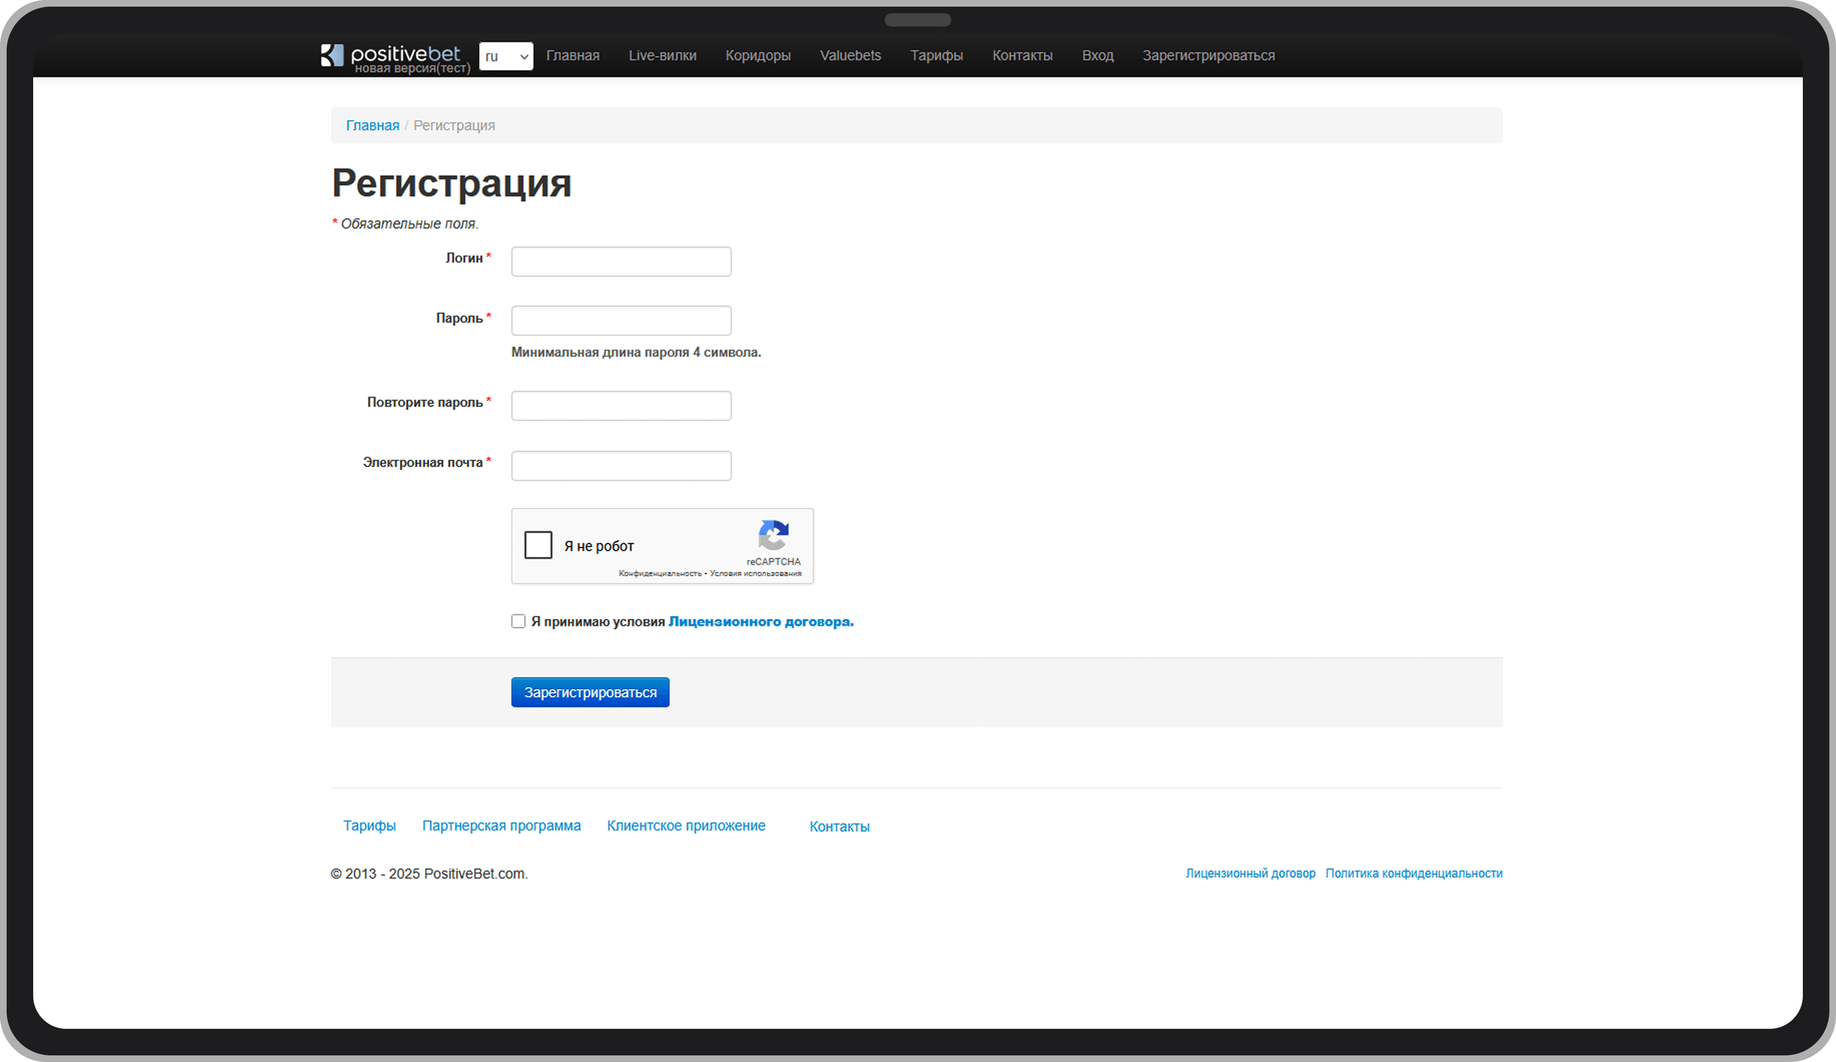View the Тарифы page from top navigation
Viewport: 1836px width, 1062px height.
click(x=936, y=55)
